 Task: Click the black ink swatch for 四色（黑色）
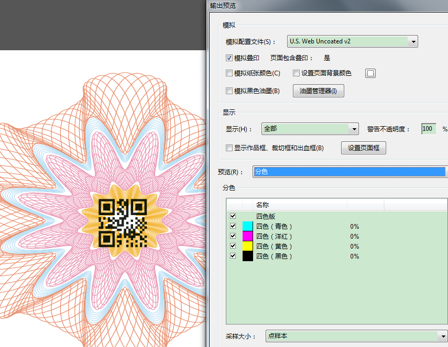(x=247, y=256)
